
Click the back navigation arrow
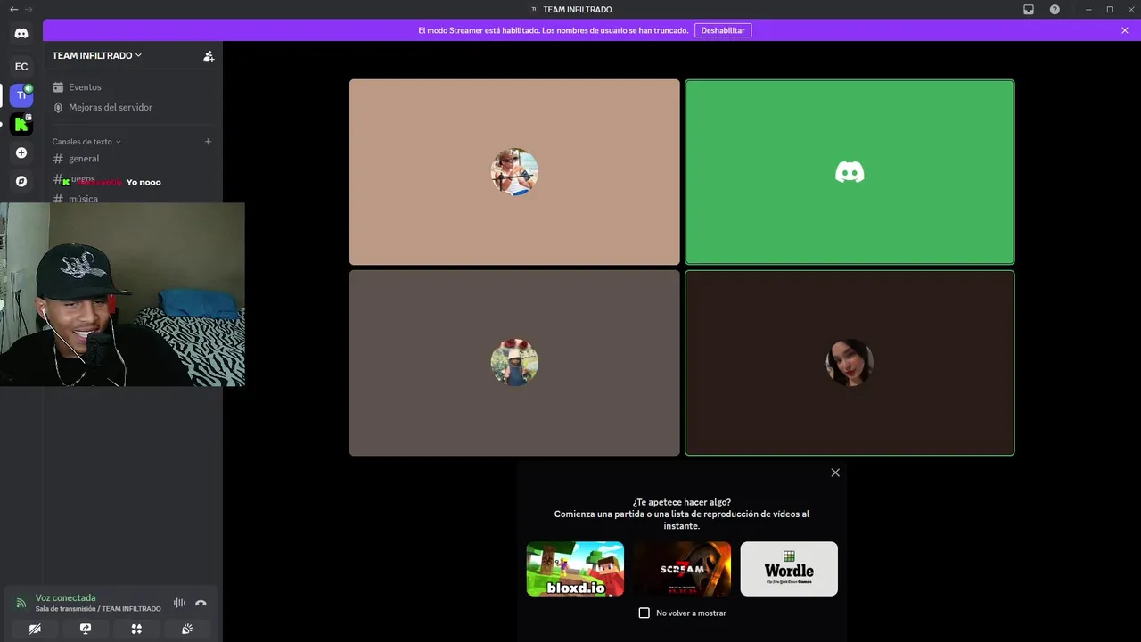pyautogui.click(x=13, y=9)
